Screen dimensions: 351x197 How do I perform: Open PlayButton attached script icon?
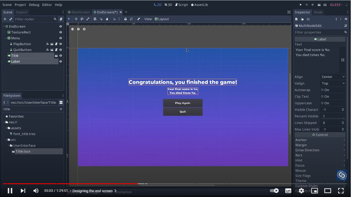(56, 44)
